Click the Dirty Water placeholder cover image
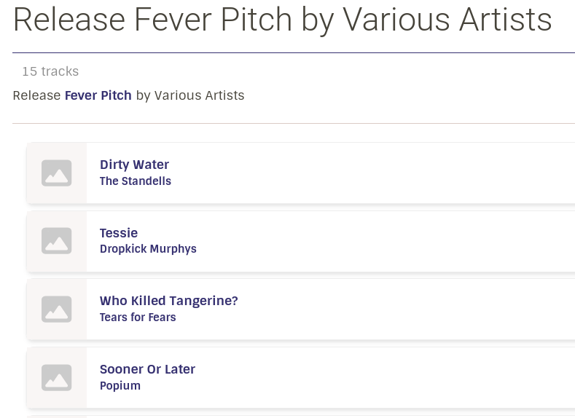Viewport: 575px width, 418px height. tap(56, 173)
